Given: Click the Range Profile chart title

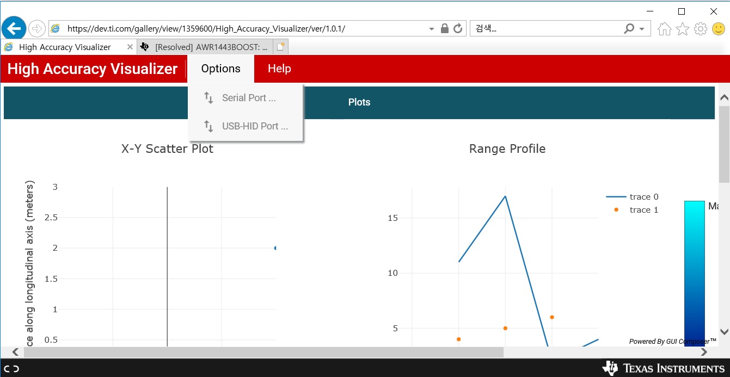Looking at the screenshot, I should [507, 149].
